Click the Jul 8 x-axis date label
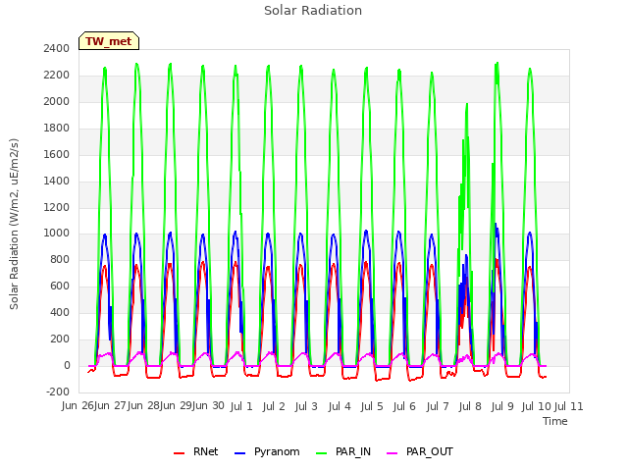 coord(470,406)
